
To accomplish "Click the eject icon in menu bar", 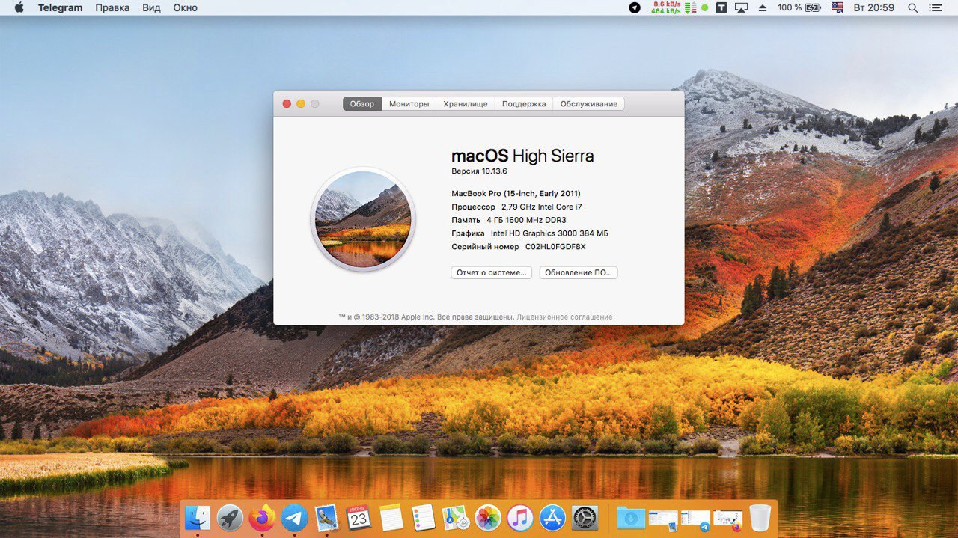I will point(763,7).
